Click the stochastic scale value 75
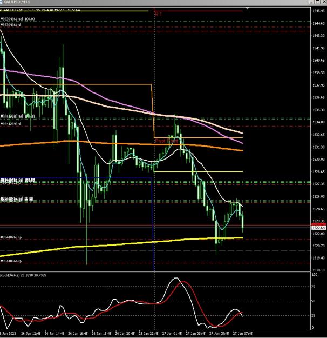This screenshot has height=338, width=327. pos(314,287)
